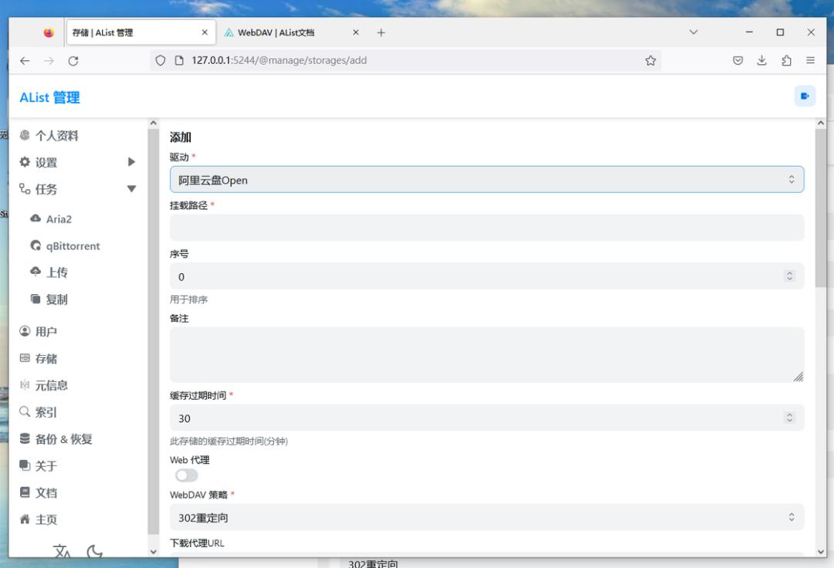Click the address bar URL
The image size is (834, 568).
[279, 60]
